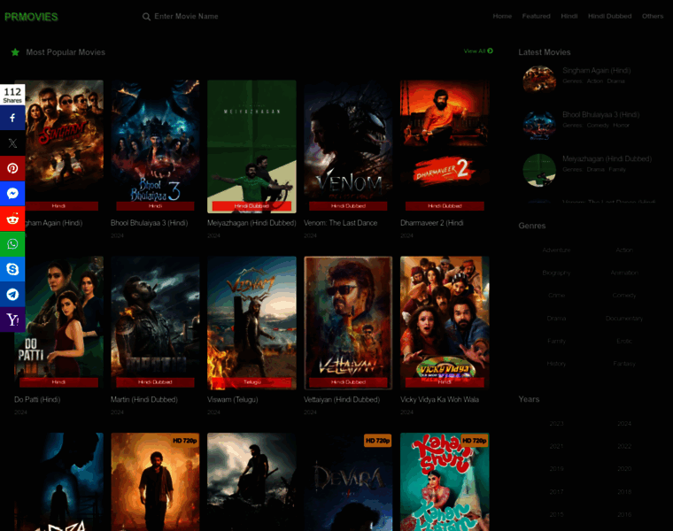Share page via Telegram
673x531 pixels.
[12, 294]
